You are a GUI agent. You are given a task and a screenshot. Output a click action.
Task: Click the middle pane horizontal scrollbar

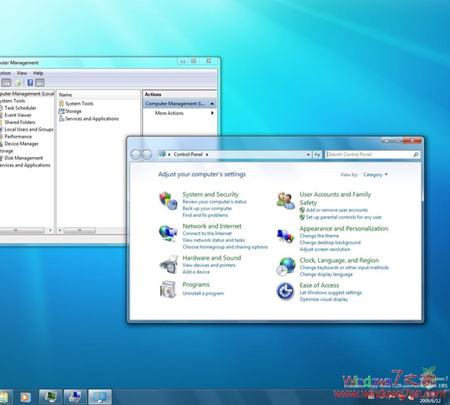click(x=80, y=230)
